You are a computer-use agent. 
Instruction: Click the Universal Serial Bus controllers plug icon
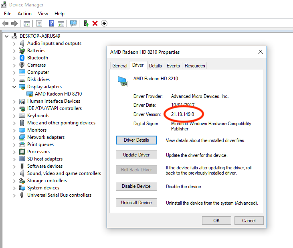[x=22, y=195]
